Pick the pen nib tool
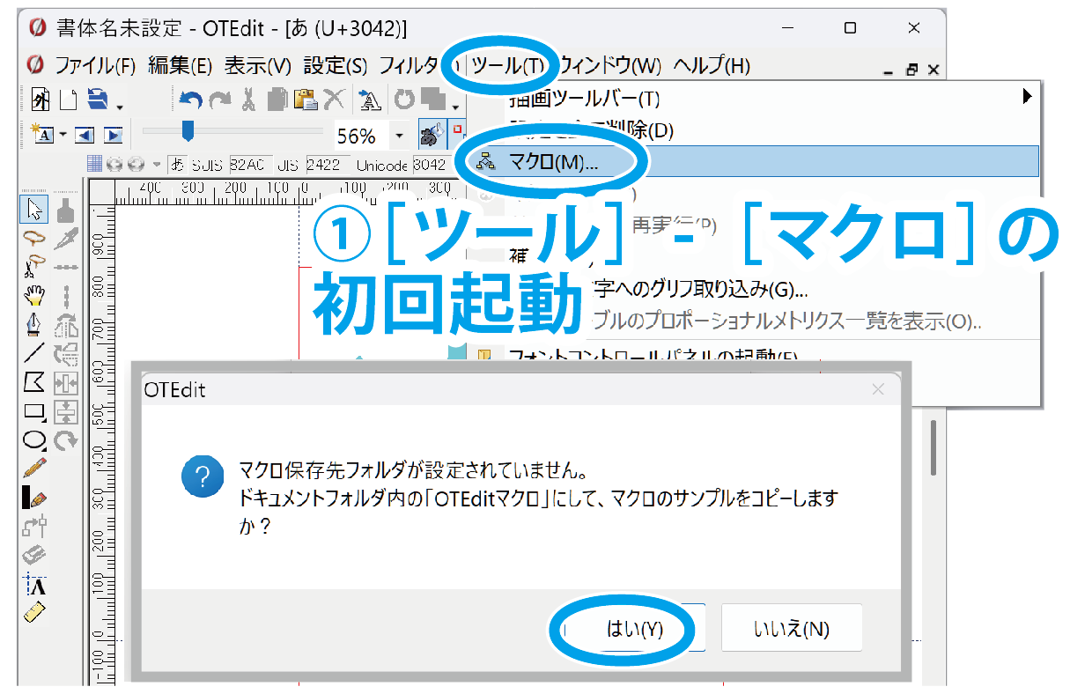This screenshot has height=694, width=1070. coord(34,324)
